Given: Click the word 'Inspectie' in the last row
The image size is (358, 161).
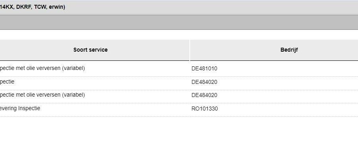Looking at the screenshot, I should click(x=29, y=108).
